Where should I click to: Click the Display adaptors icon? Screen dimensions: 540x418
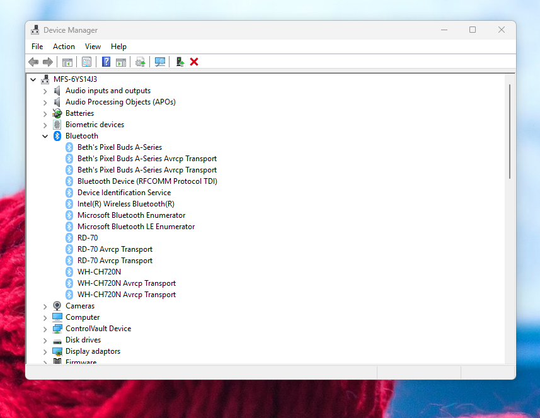pos(57,351)
